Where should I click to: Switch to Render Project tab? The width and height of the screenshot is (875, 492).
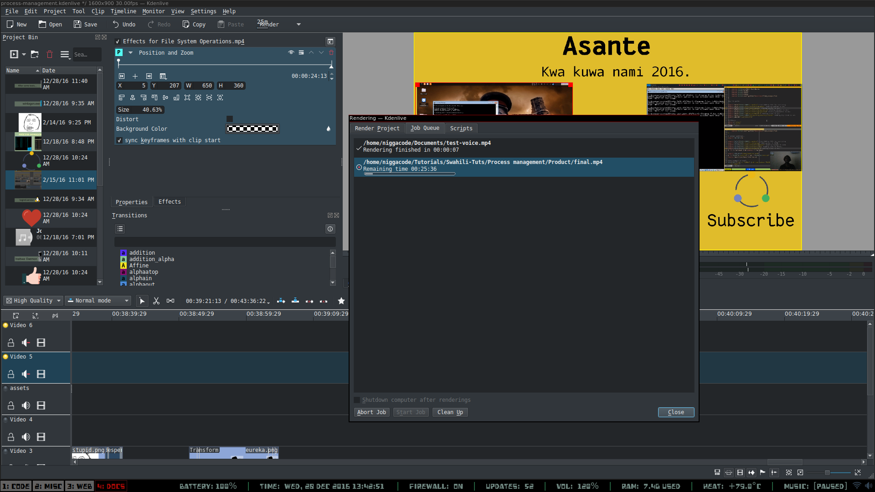click(x=377, y=128)
